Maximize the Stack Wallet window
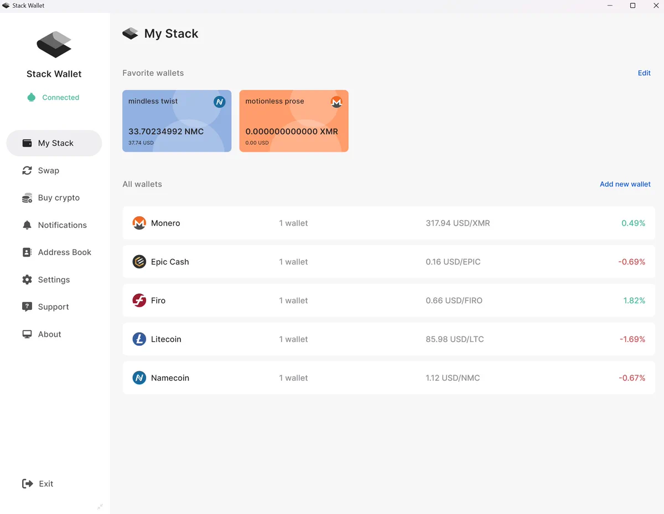Image resolution: width=664 pixels, height=514 pixels. [x=632, y=6]
